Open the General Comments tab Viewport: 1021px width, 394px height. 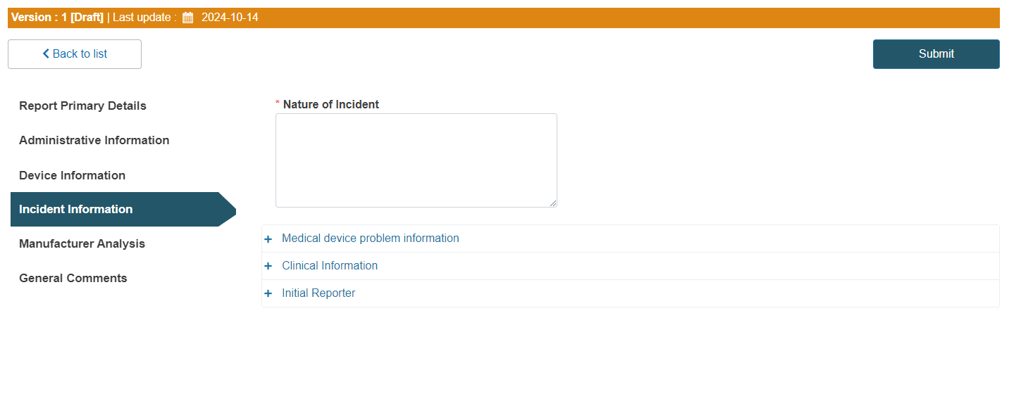pos(73,279)
